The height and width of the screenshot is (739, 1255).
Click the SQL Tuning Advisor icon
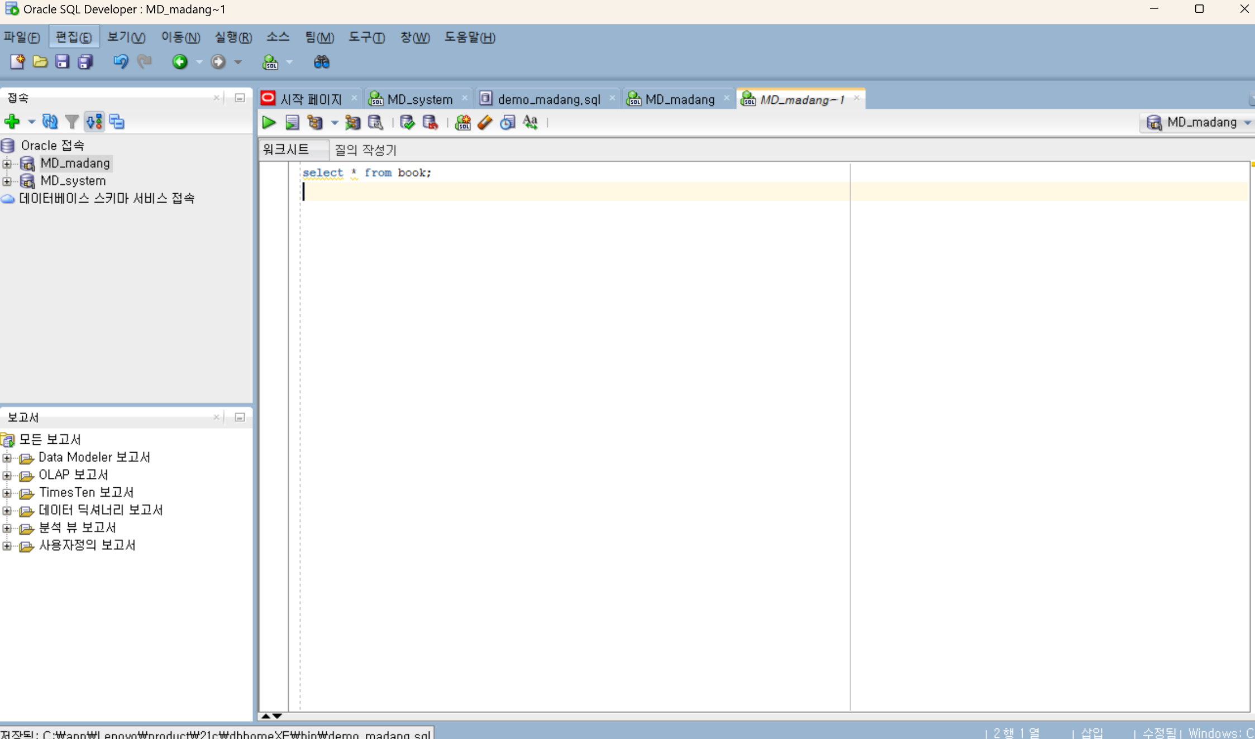pyautogui.click(x=375, y=122)
